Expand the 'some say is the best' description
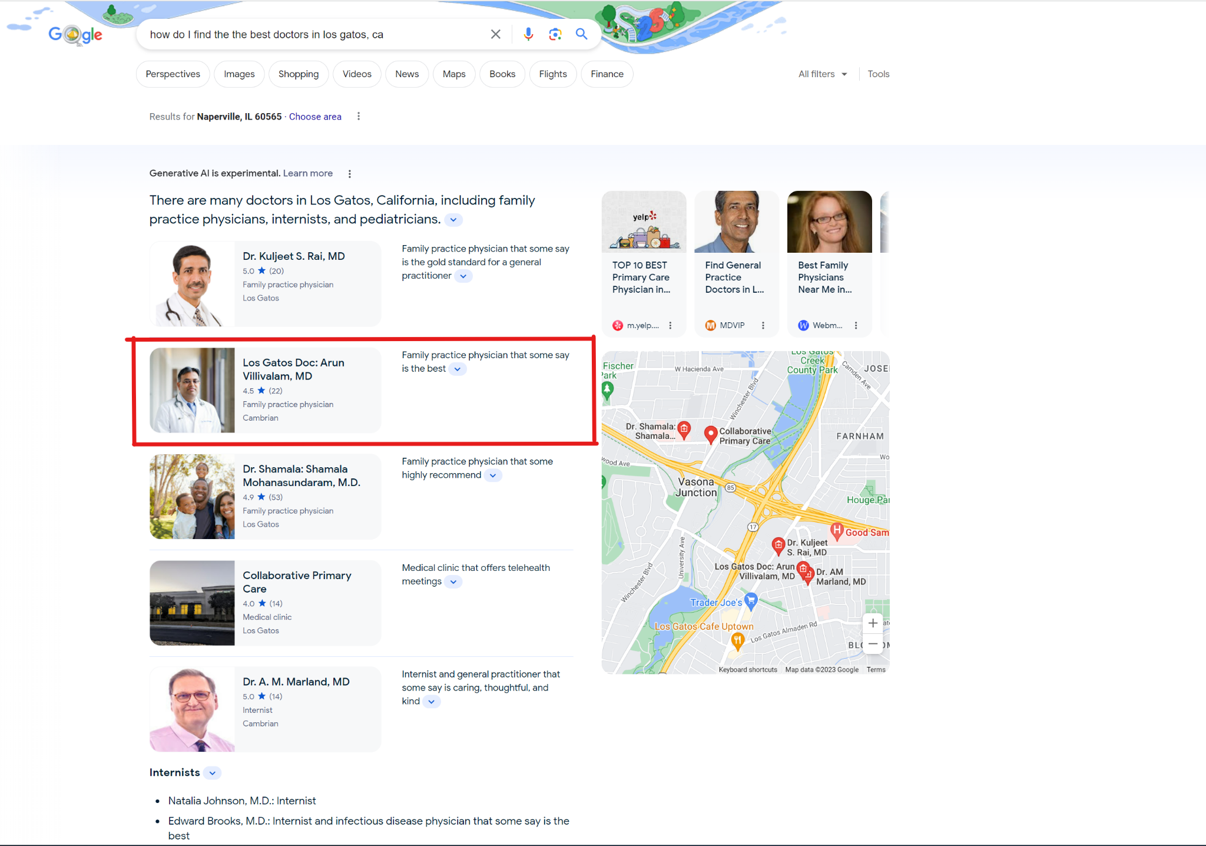The image size is (1206, 846). tap(458, 369)
